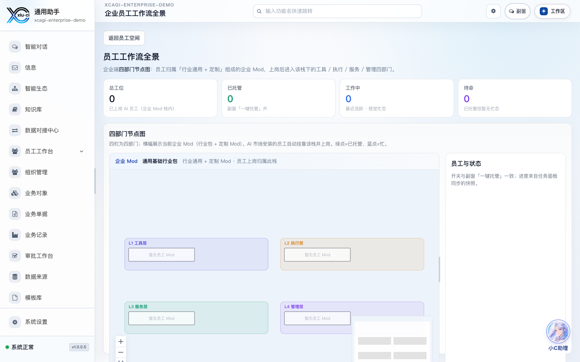Click the 输入功能名快速跳转 search field
This screenshot has width=580, height=362.
(338, 11)
